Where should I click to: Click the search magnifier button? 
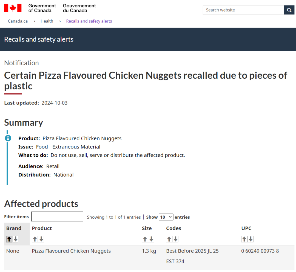coord(289,10)
